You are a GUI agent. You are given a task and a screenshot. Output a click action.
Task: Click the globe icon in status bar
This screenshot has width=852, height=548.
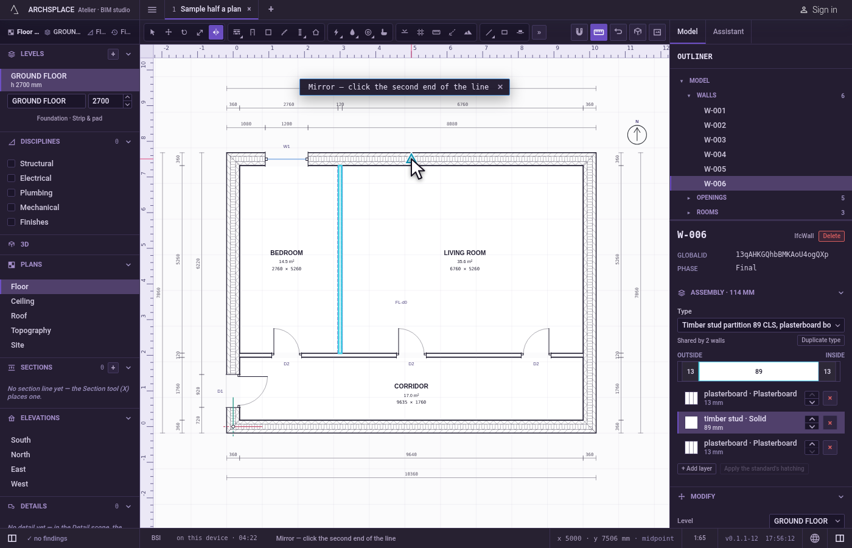[x=815, y=538]
